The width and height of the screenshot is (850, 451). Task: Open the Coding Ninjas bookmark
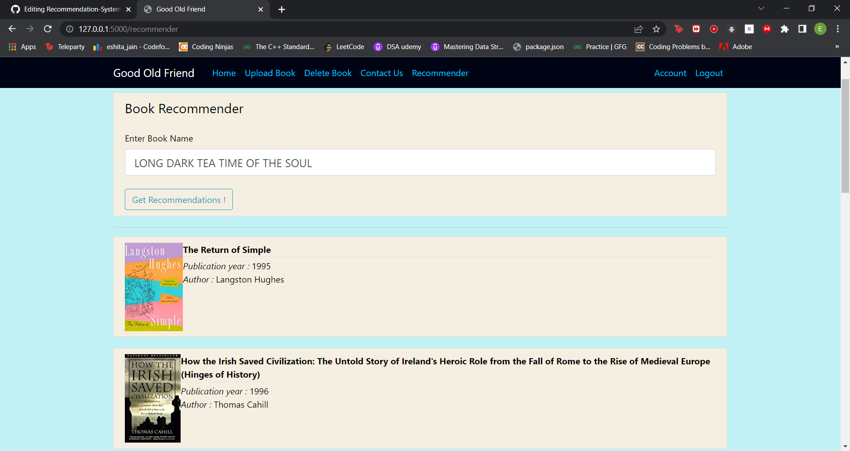[206, 47]
